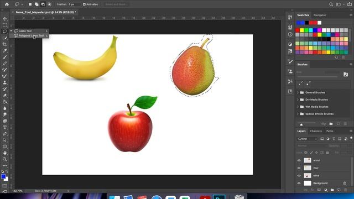Viewport: 354px width, 199px height.
Task: Switch to the Paths tab
Action: (330, 131)
